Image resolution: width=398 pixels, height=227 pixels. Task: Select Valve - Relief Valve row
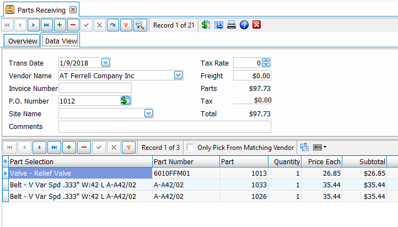[x=80, y=173]
